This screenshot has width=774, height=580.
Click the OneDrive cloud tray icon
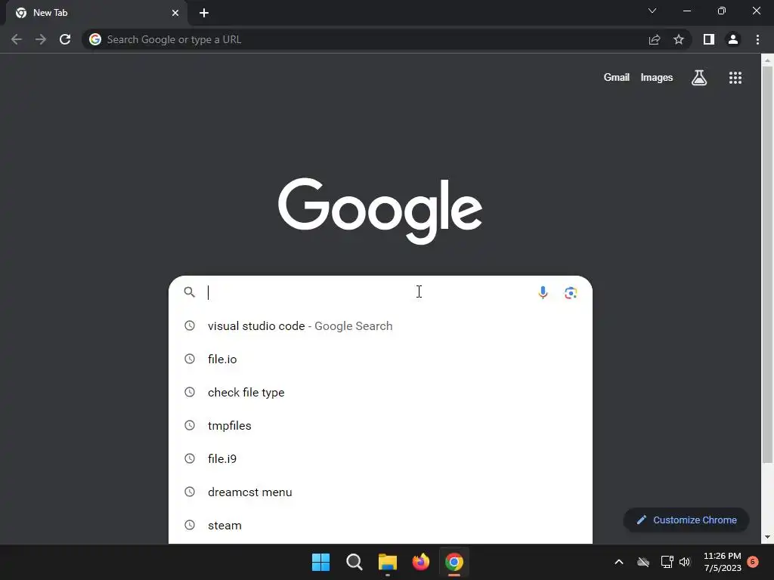643,562
